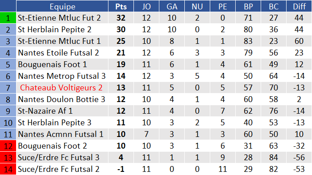Select the green rank 1 cell
The width and height of the screenshot is (312, 175).
click(x=8, y=18)
